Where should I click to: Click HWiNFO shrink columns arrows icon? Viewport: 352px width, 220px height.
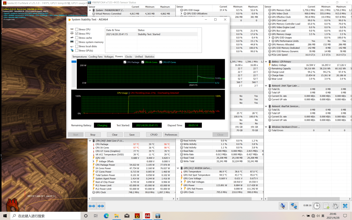pyautogui.click(x=101, y=206)
